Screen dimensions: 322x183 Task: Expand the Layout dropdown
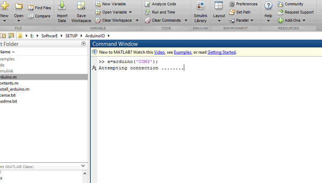[219, 21]
